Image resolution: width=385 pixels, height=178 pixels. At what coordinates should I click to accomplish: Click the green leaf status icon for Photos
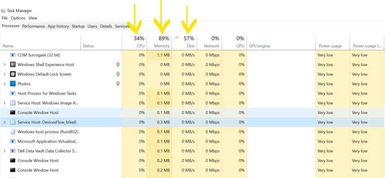(x=118, y=84)
